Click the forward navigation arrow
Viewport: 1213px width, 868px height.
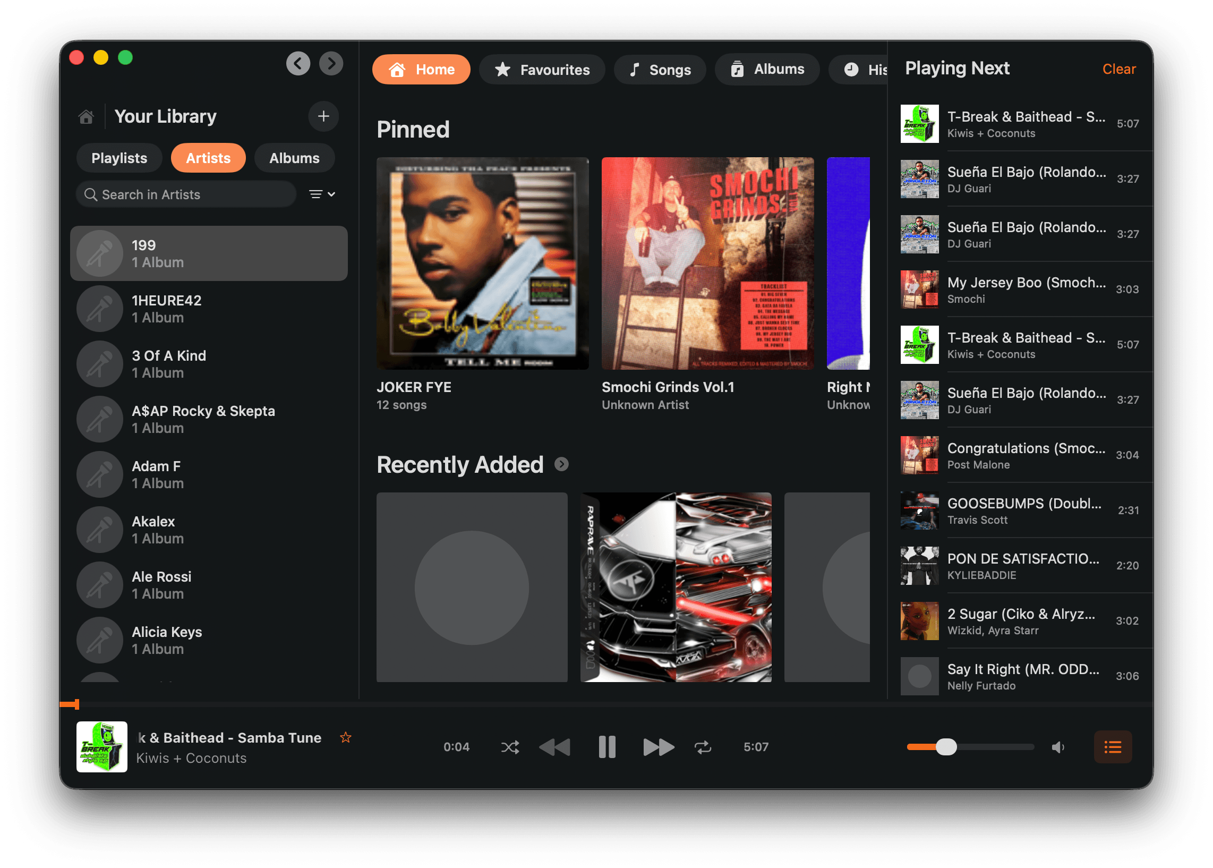click(331, 64)
